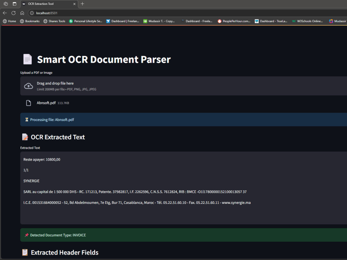Close the OCR Extraction Tool tab
The width and height of the screenshot is (347, 260).
pos(74,4)
